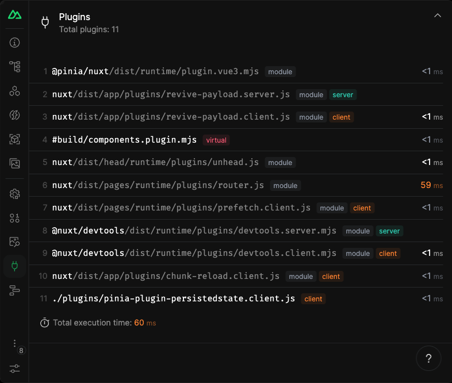Open the Modules cube icon
This screenshot has height=383, width=452.
point(15,139)
